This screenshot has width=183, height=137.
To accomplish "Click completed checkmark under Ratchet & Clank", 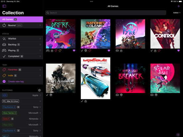I will (x=82, y=51).
